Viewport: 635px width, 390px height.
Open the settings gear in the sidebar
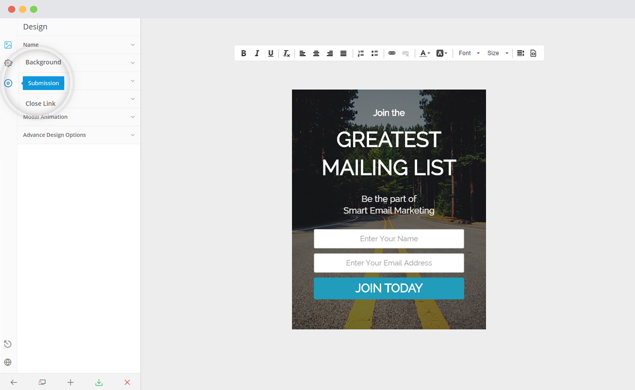[8, 63]
